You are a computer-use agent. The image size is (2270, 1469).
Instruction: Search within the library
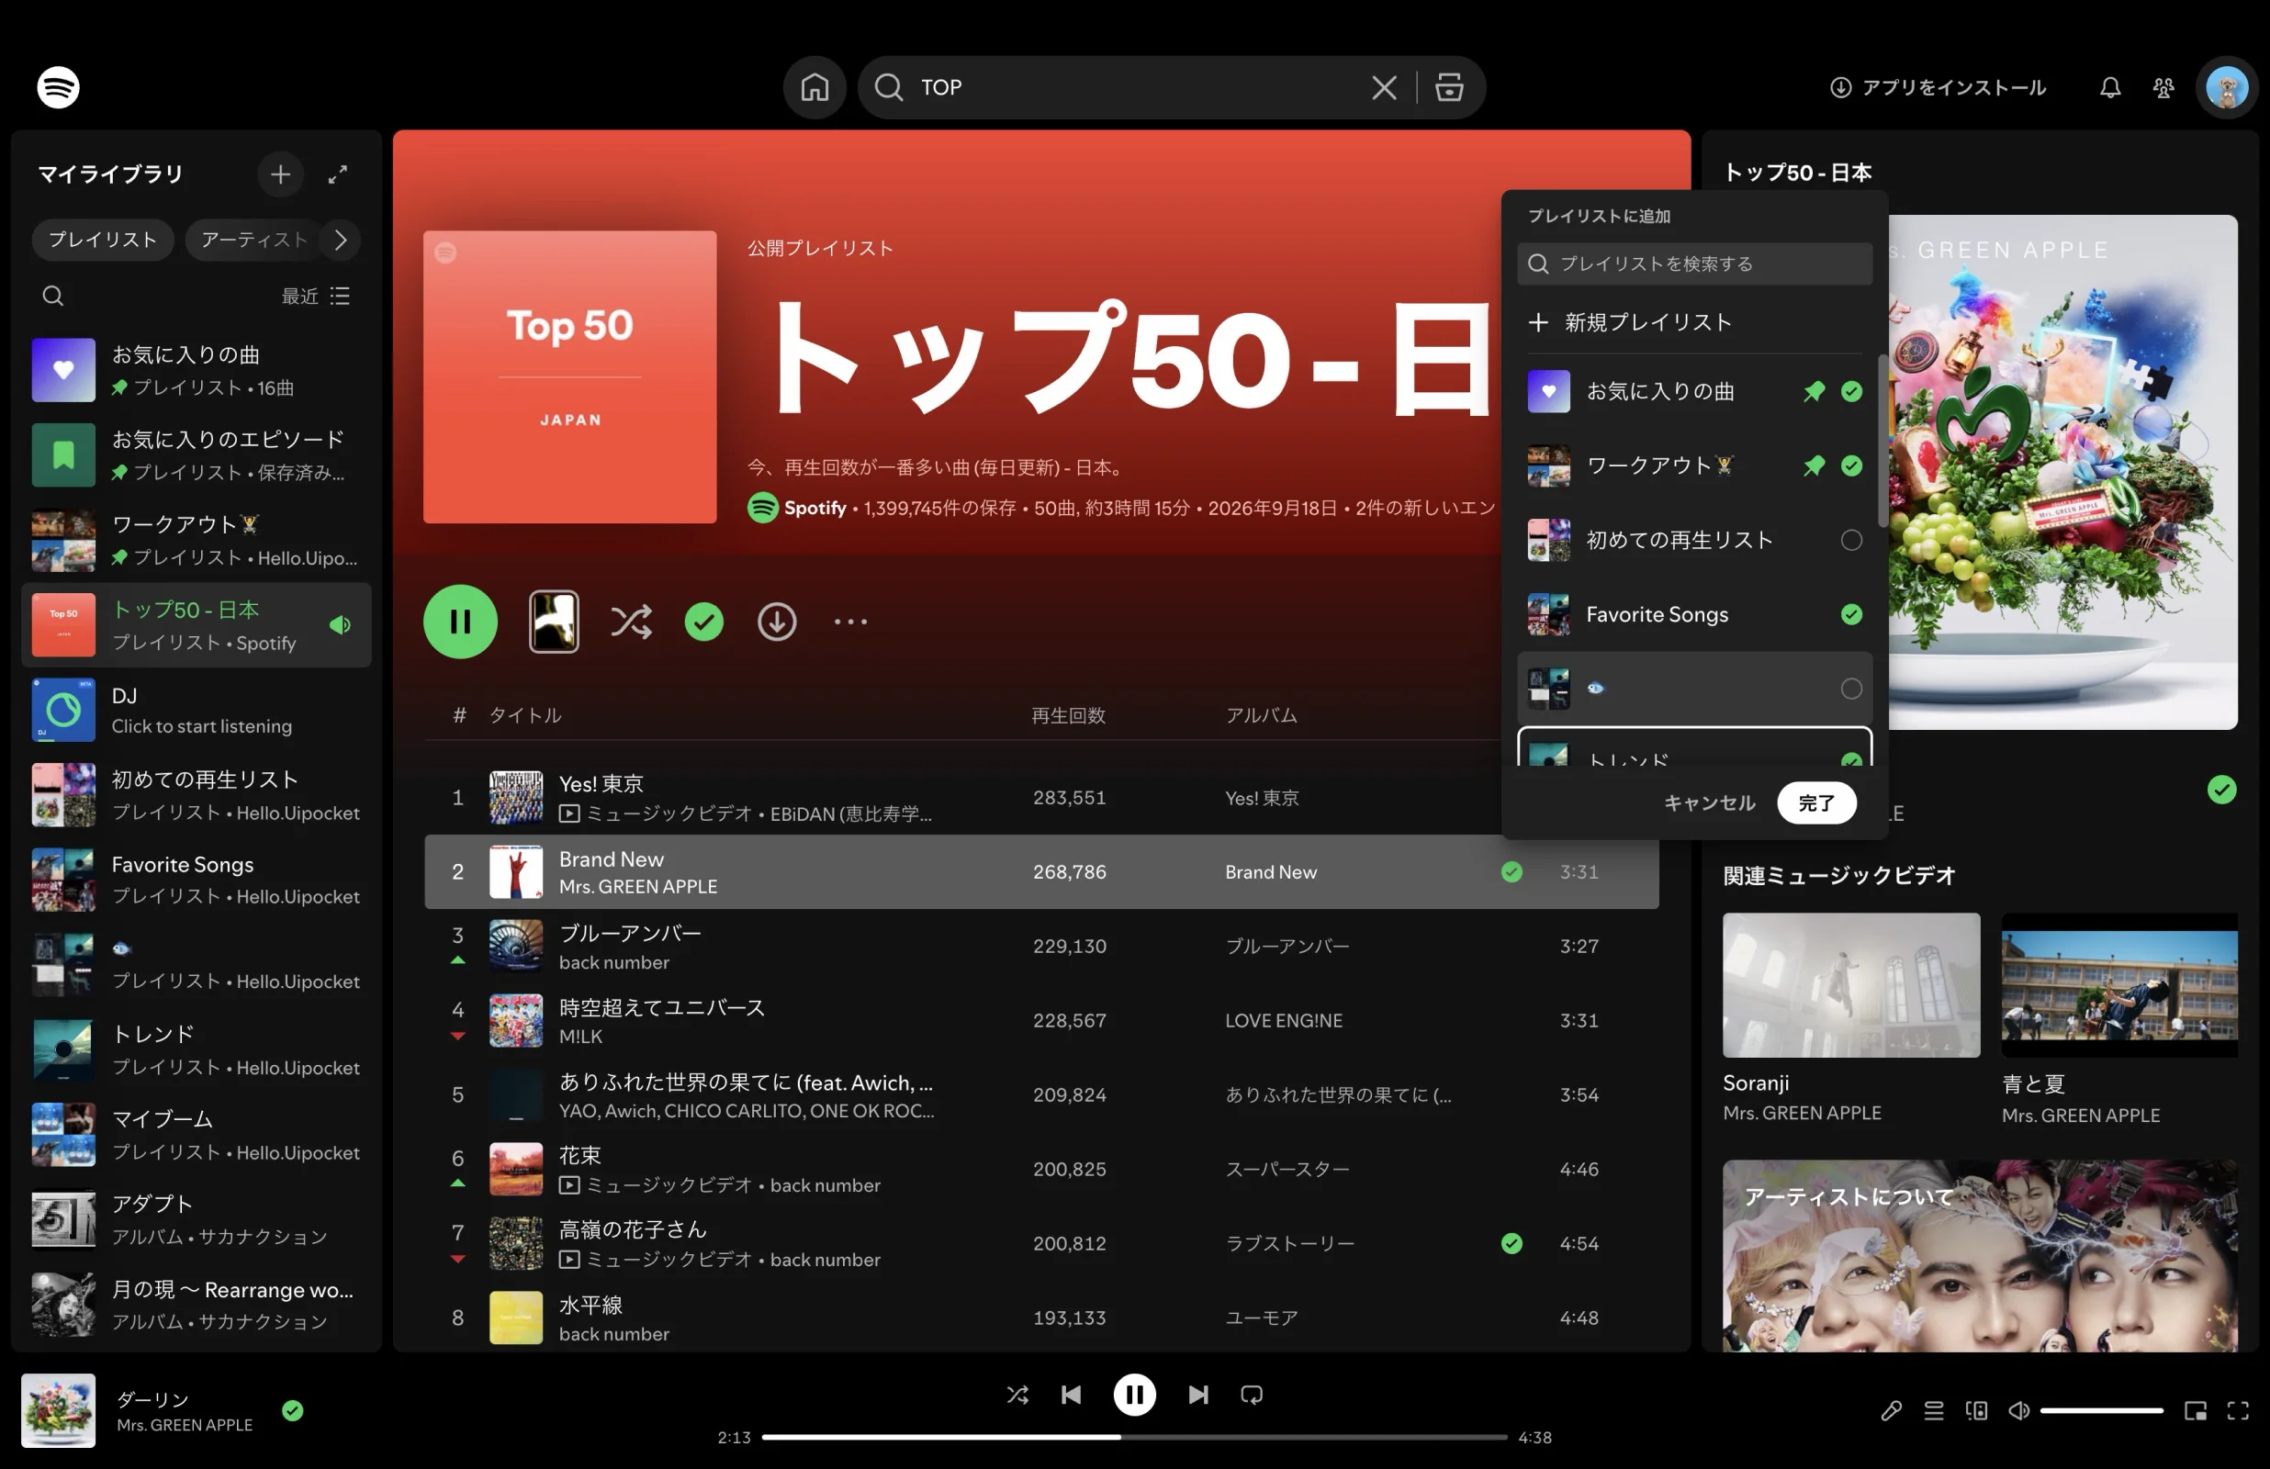[53, 296]
